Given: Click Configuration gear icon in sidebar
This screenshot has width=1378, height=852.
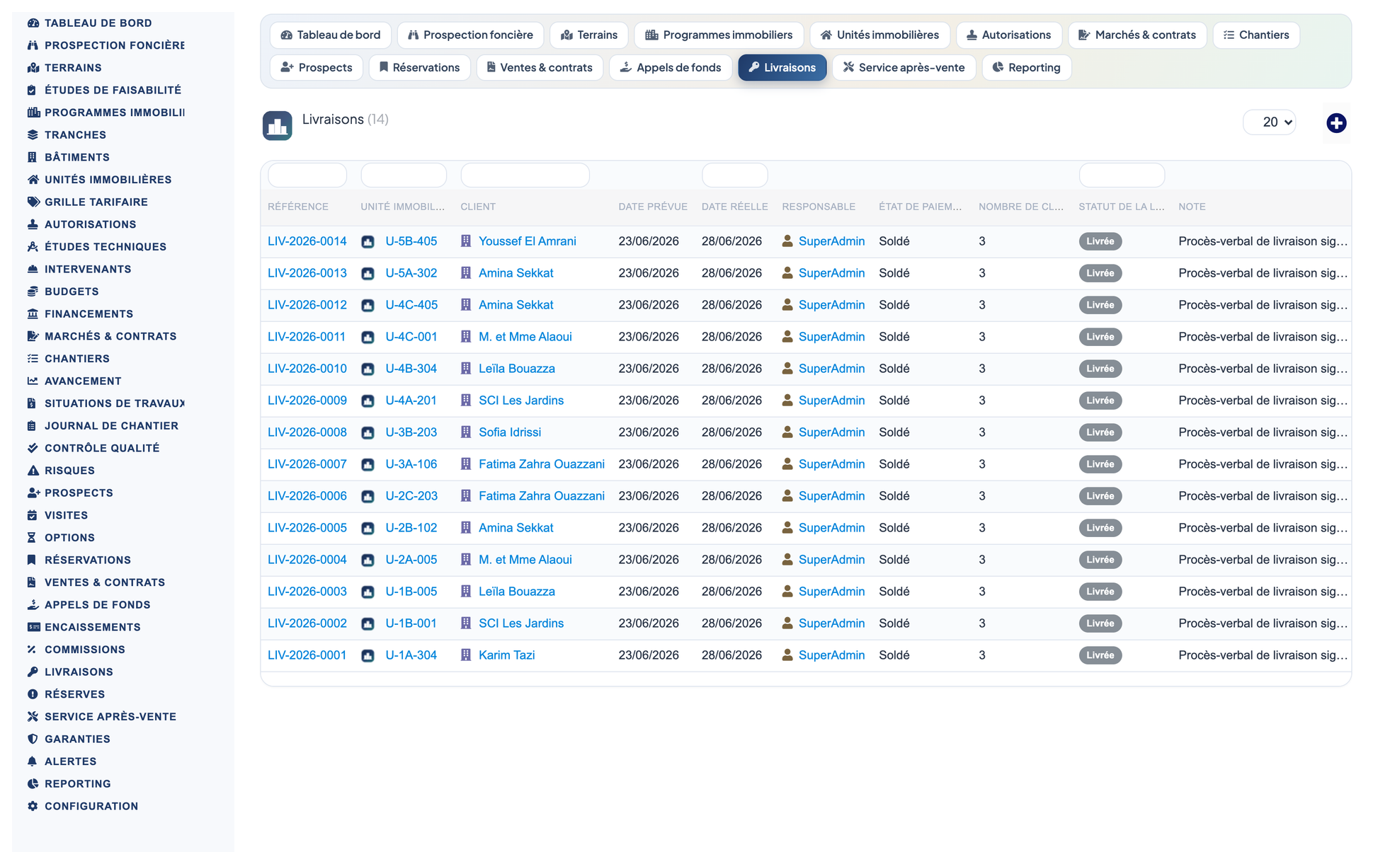Looking at the screenshot, I should (x=33, y=806).
